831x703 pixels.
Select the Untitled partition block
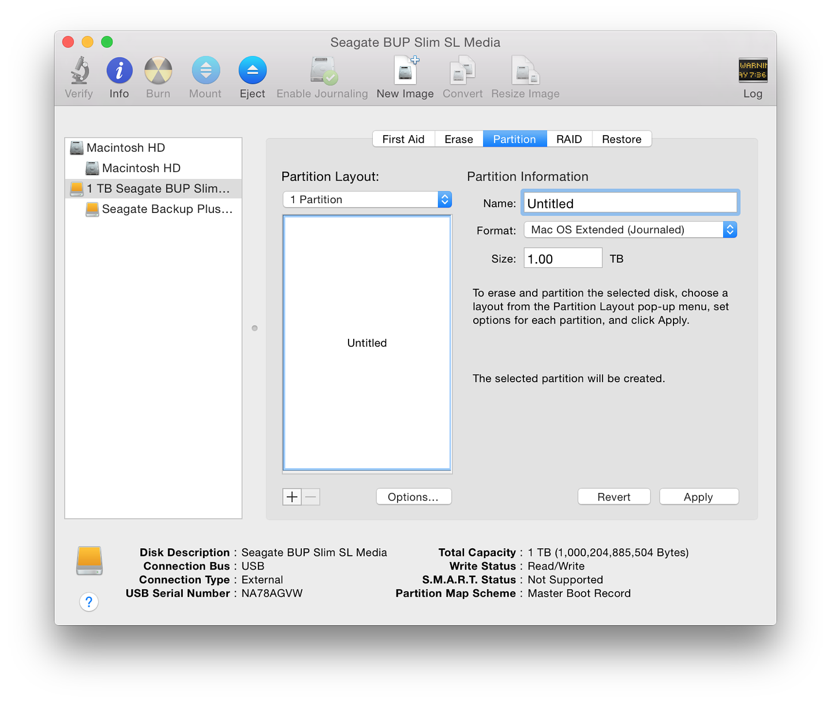pos(367,343)
